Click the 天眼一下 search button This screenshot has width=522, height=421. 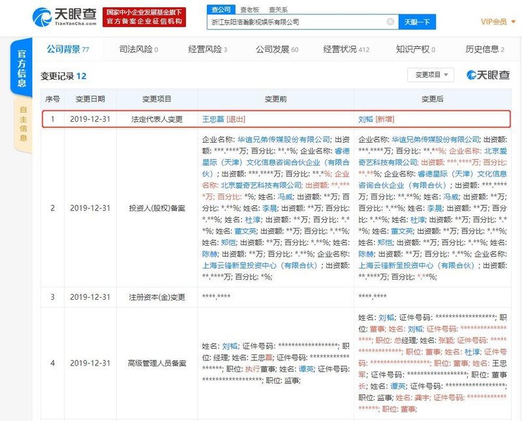pyautogui.click(x=417, y=22)
